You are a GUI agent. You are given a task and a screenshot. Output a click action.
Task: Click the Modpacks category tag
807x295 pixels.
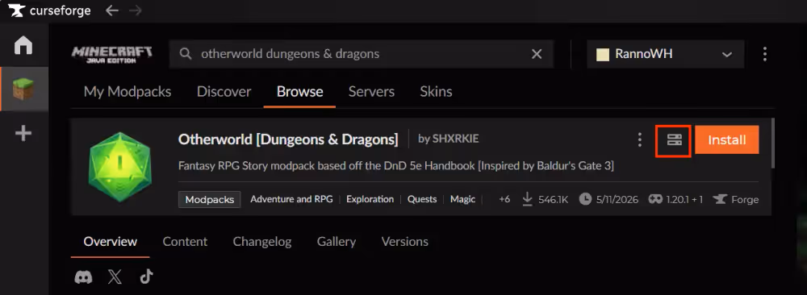tap(210, 199)
